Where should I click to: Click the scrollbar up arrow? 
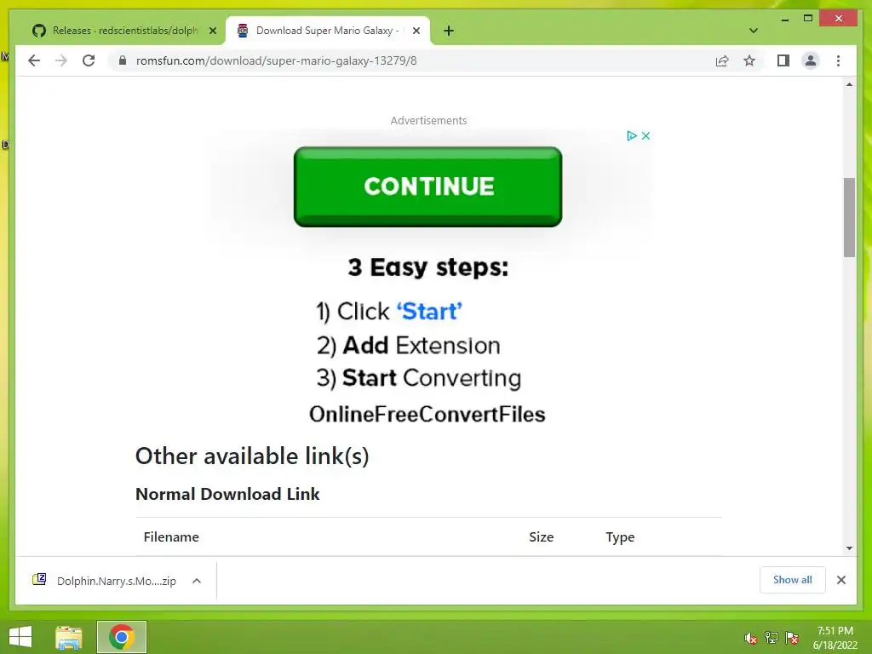point(849,84)
